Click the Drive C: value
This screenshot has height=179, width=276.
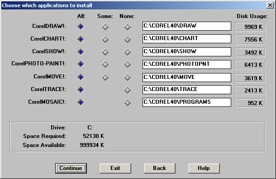90,128
